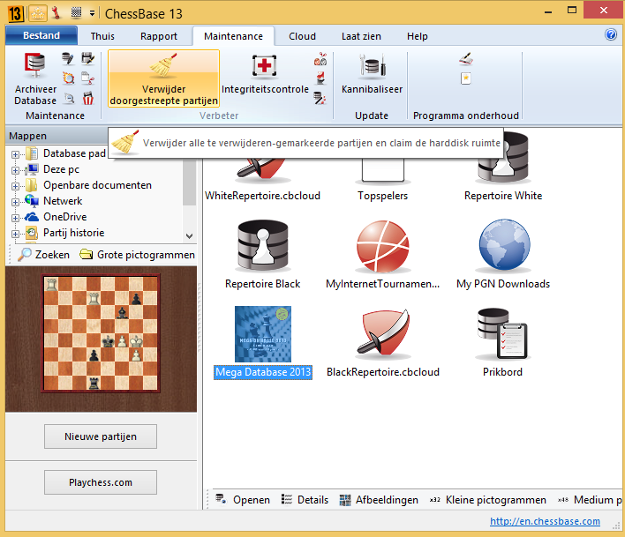Open the quick access toolbar dropdown arrow

[x=92, y=13]
